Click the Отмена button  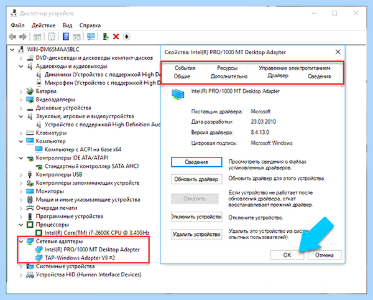pos(325,255)
